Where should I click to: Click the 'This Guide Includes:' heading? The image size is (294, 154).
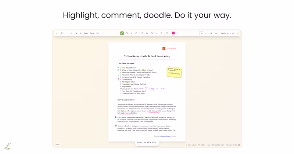pyautogui.click(x=126, y=63)
